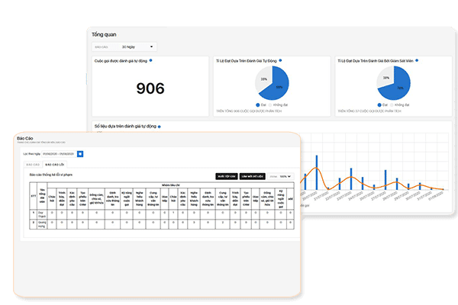This screenshot has width=458, height=305.
Task: Click the info dot beside 'Số liệu dựa trên đánh giá tự động'
Action: point(160,127)
